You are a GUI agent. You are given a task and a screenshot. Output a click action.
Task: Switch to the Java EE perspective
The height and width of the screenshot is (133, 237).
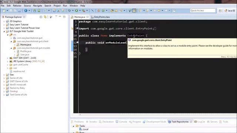pyautogui.click(x=230, y=11)
